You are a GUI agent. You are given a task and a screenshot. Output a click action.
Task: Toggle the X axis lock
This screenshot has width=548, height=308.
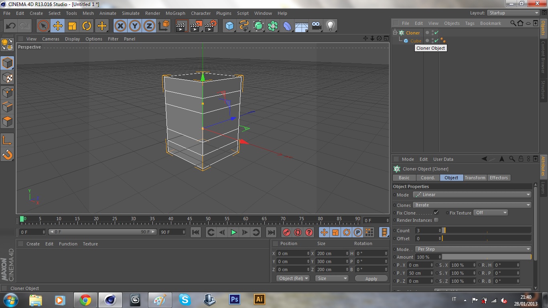tap(120, 26)
